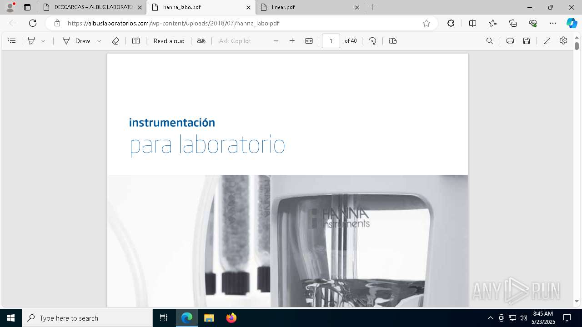Open the browser profile icon
Image resolution: width=582 pixels, height=327 pixels.
pyautogui.click(x=10, y=7)
